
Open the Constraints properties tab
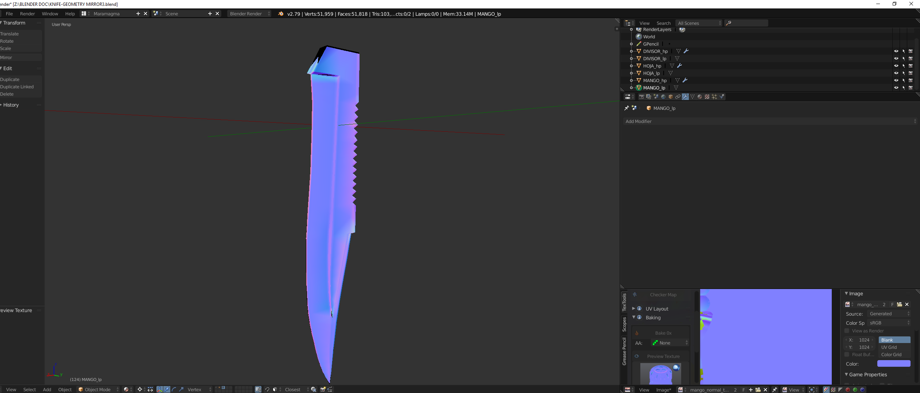678,97
